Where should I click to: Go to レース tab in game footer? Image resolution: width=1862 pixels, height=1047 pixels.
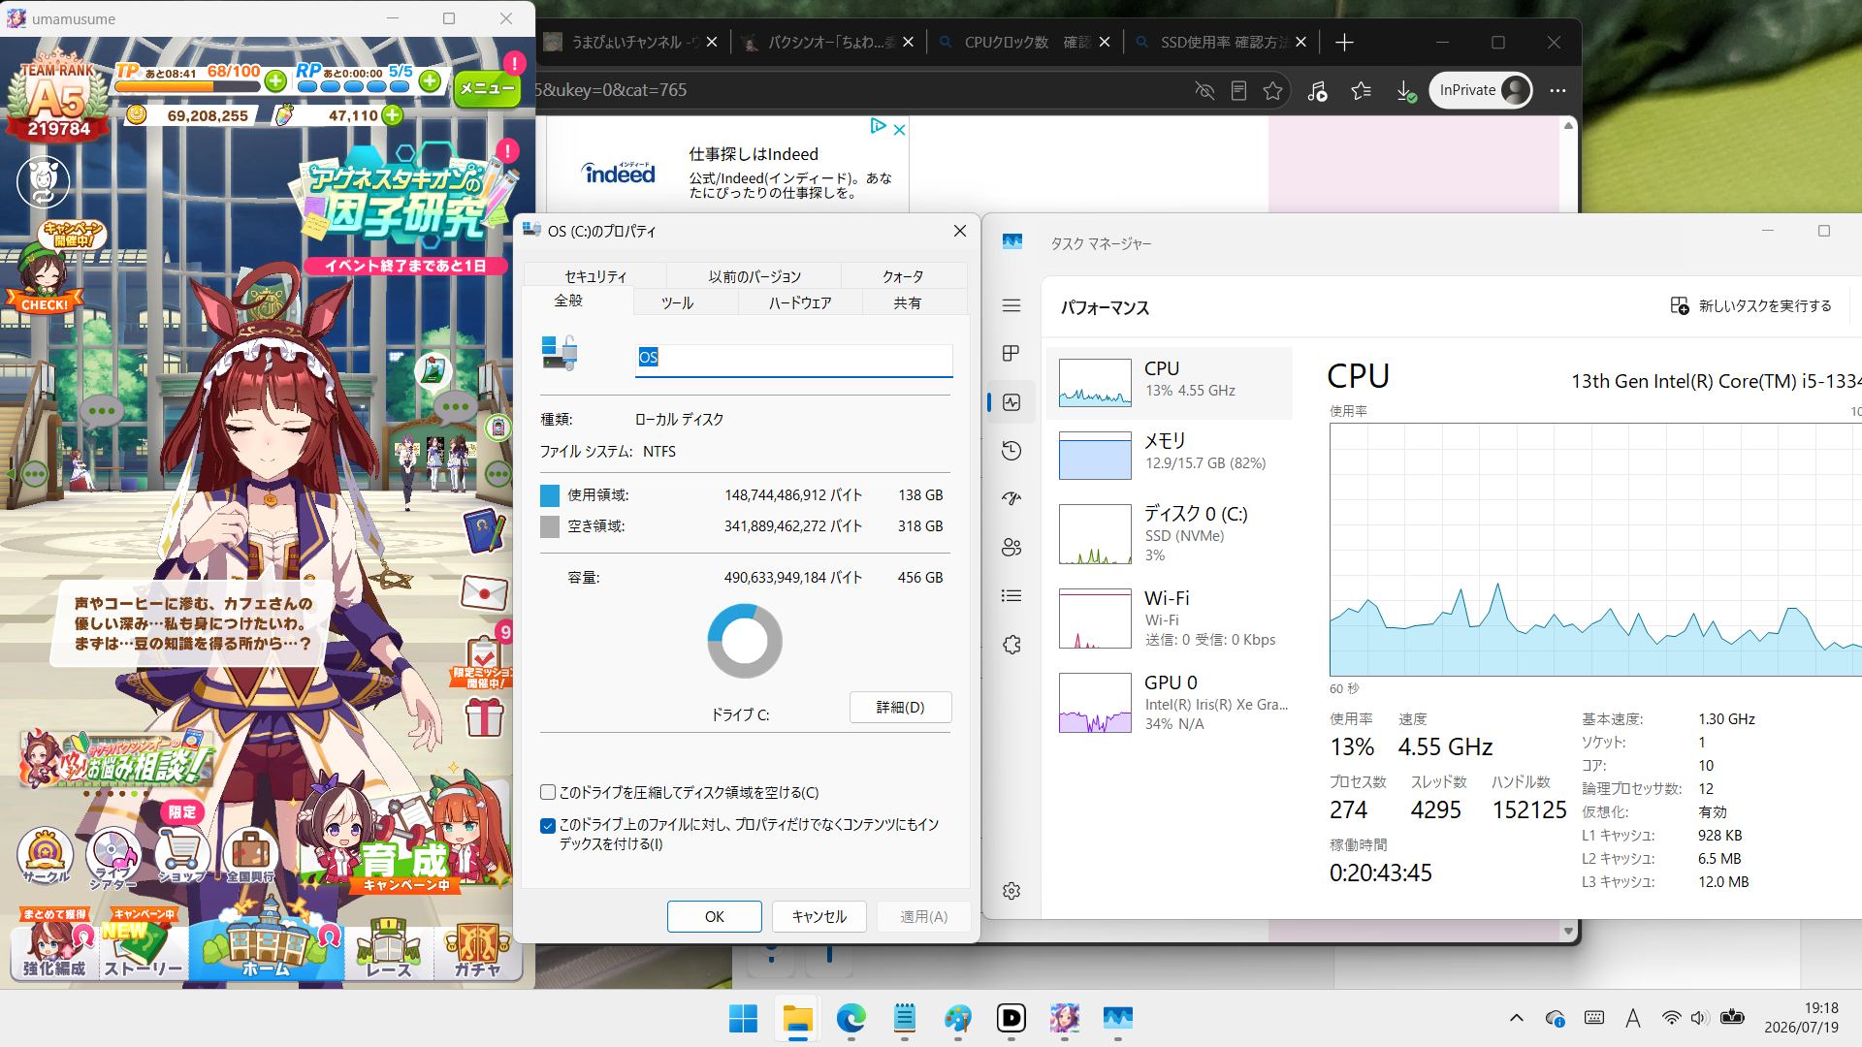pos(389,948)
